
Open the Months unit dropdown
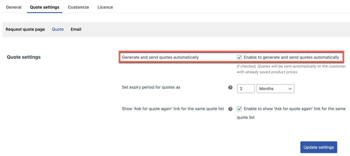275,88
